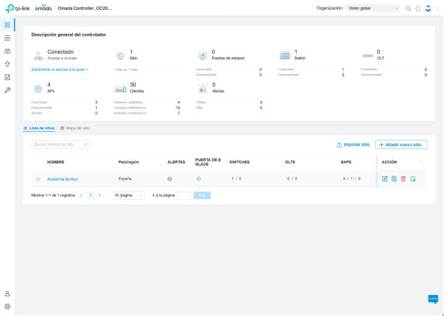Click the ALERTAS column header

(x=176, y=162)
